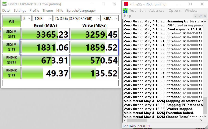Run the SEQ1M Q1T1 benchmark
The image size is (208, 129).
(x=12, y=47)
